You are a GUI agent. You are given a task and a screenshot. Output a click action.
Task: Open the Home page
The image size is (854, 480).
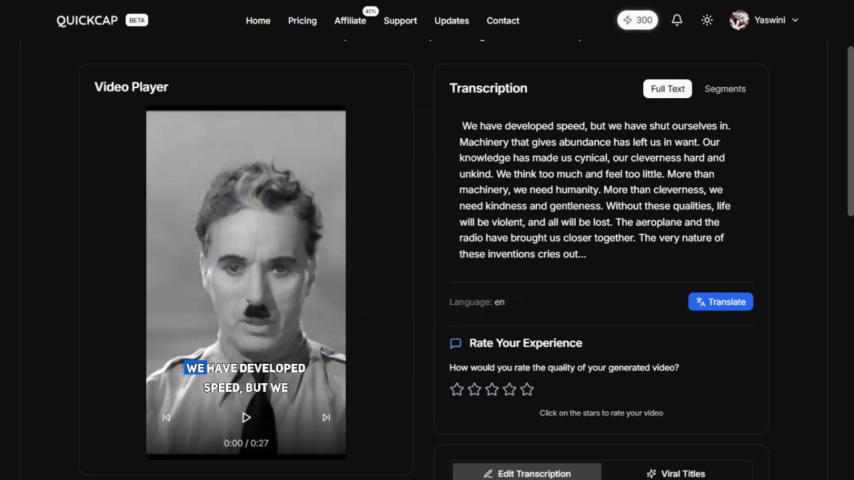pos(258,21)
